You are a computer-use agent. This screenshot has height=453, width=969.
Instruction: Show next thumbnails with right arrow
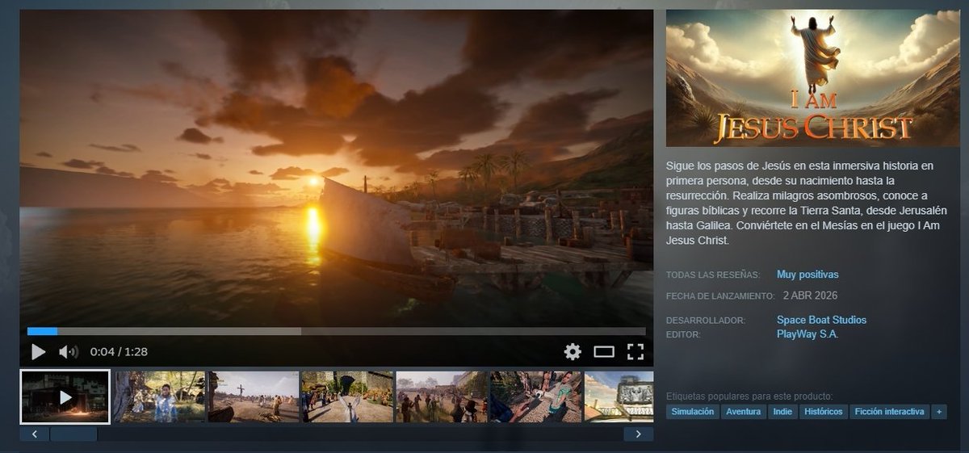point(638,434)
